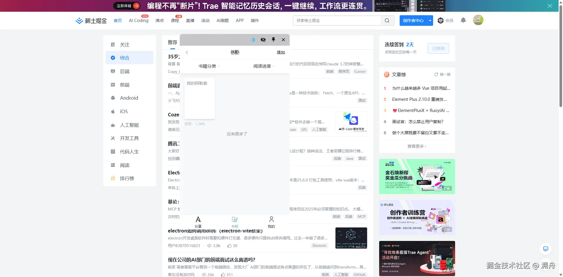
Task: Refresh article ranking with 换一换
Action: point(442,74)
